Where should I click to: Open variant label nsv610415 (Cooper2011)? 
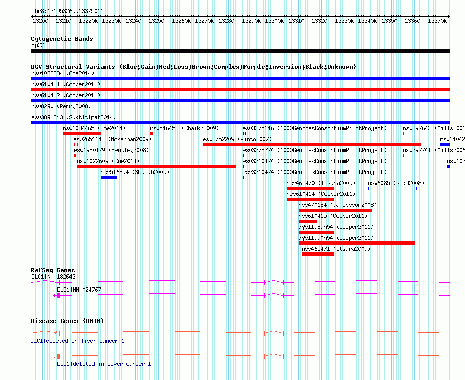333,216
